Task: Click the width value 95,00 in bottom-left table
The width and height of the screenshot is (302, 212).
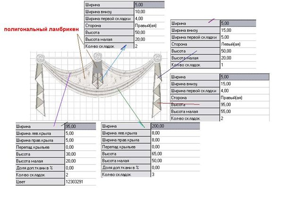Action: (80, 126)
